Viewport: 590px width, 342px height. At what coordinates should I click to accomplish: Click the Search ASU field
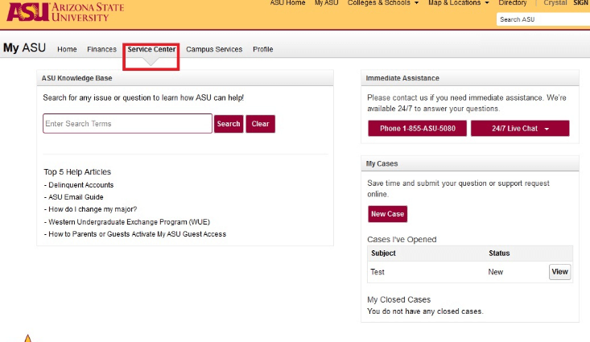click(x=543, y=19)
